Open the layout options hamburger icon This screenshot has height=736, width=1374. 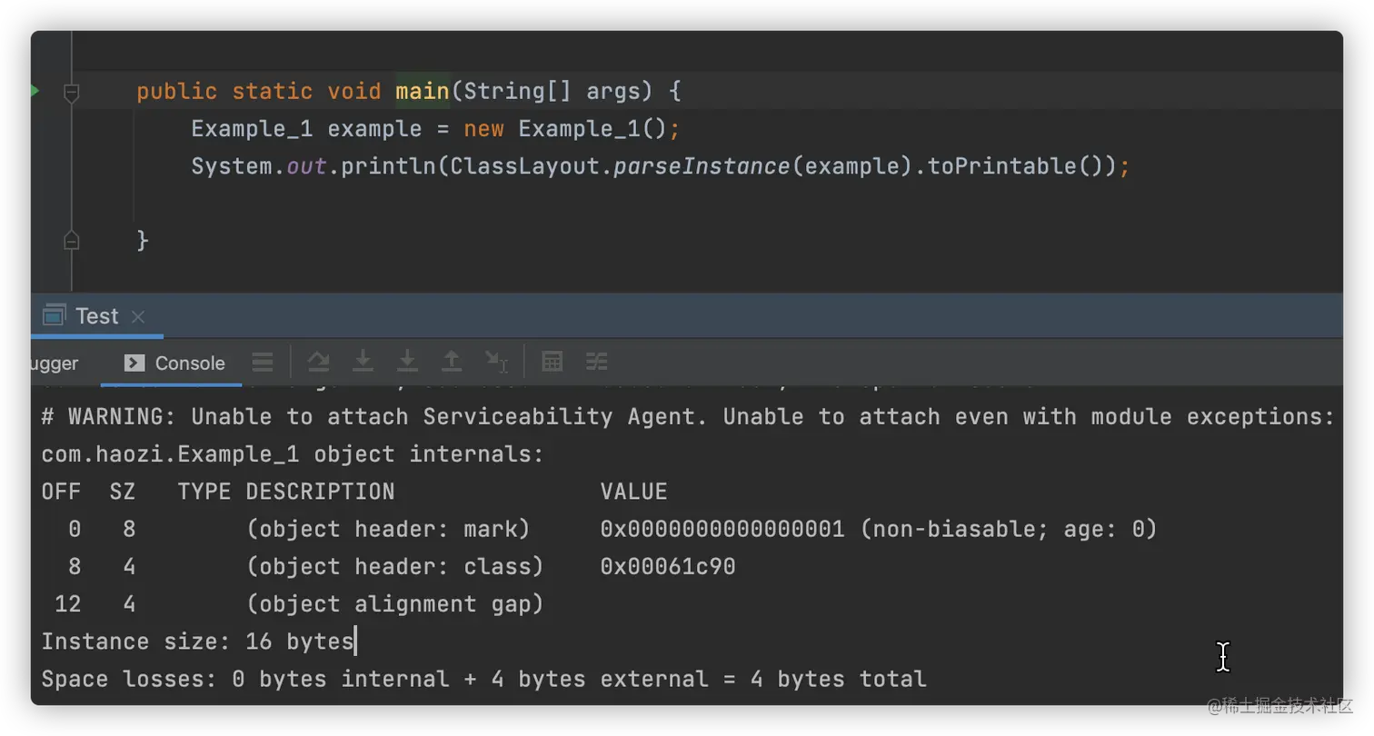pos(263,363)
